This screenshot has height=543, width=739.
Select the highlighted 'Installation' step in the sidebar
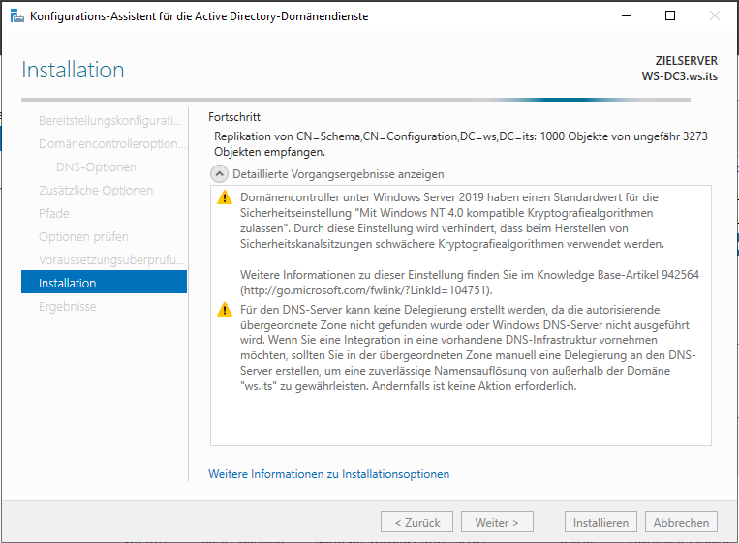(x=105, y=282)
